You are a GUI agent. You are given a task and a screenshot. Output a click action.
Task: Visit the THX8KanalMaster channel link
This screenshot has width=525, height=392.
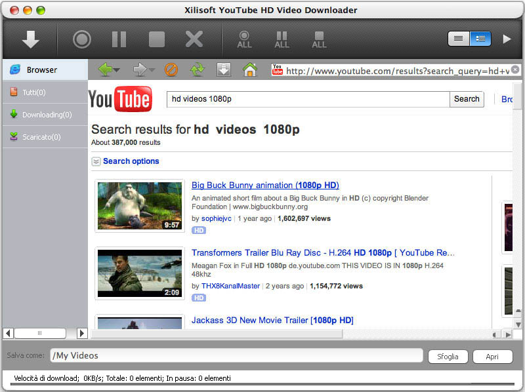(230, 286)
